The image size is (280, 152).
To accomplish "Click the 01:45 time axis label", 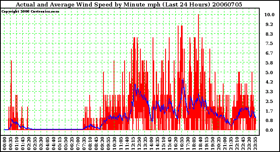I will tap(23, 143).
